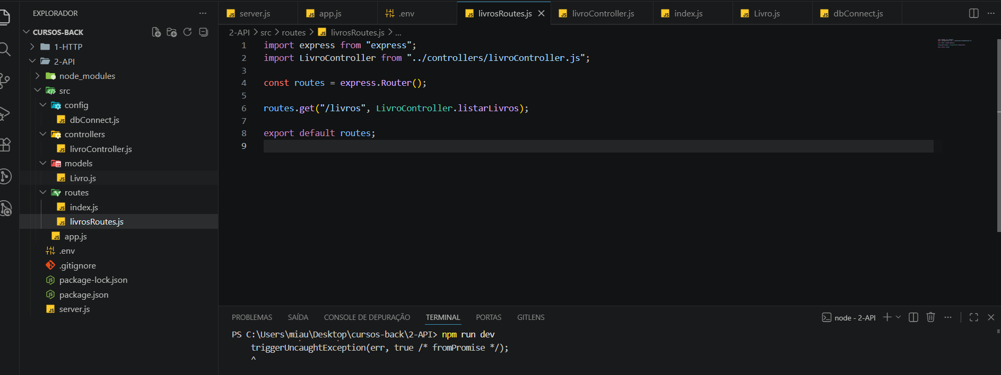
Task: Maximize the terminal panel size
Action: click(974, 317)
